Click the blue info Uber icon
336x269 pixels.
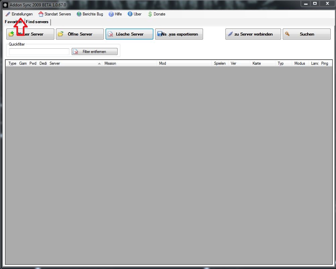(130, 14)
